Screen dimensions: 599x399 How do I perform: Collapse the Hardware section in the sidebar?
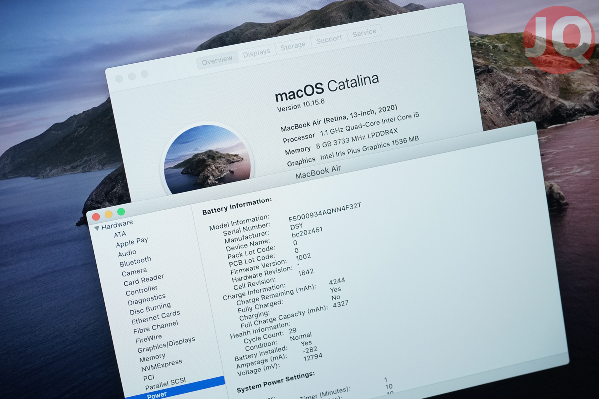(97, 228)
